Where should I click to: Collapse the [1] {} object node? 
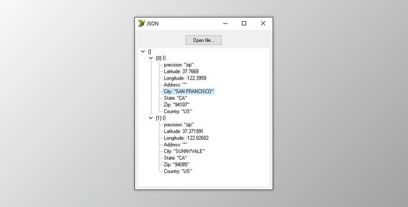pos(151,118)
